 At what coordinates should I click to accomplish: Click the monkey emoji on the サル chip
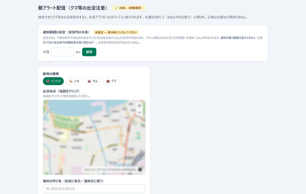pyautogui.click(x=89, y=81)
